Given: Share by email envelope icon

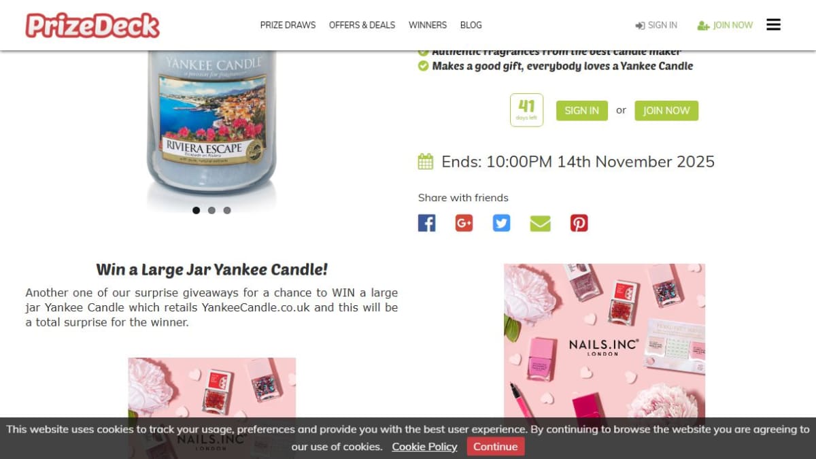Looking at the screenshot, I should pyautogui.click(x=540, y=223).
